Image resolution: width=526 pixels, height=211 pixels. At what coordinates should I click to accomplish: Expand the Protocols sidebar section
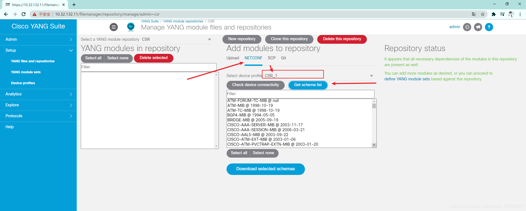point(38,116)
